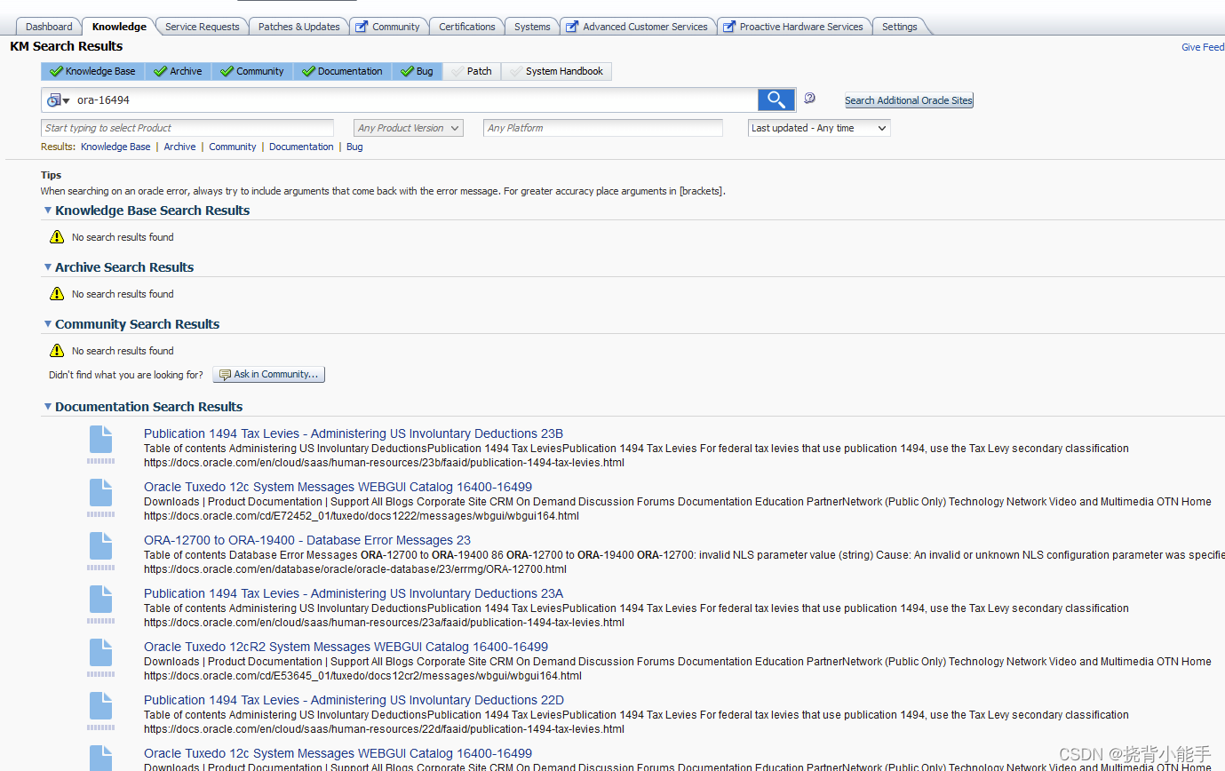Open Publication 1494 Tax Levies 22D result
The height and width of the screenshot is (771, 1225).
(x=354, y=700)
